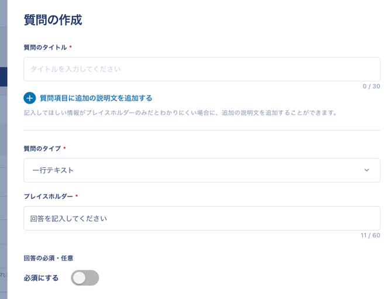Image resolution: width=392 pixels, height=299 pixels.
Task: Click the 0 / 30 character counter
Action: pos(371,86)
